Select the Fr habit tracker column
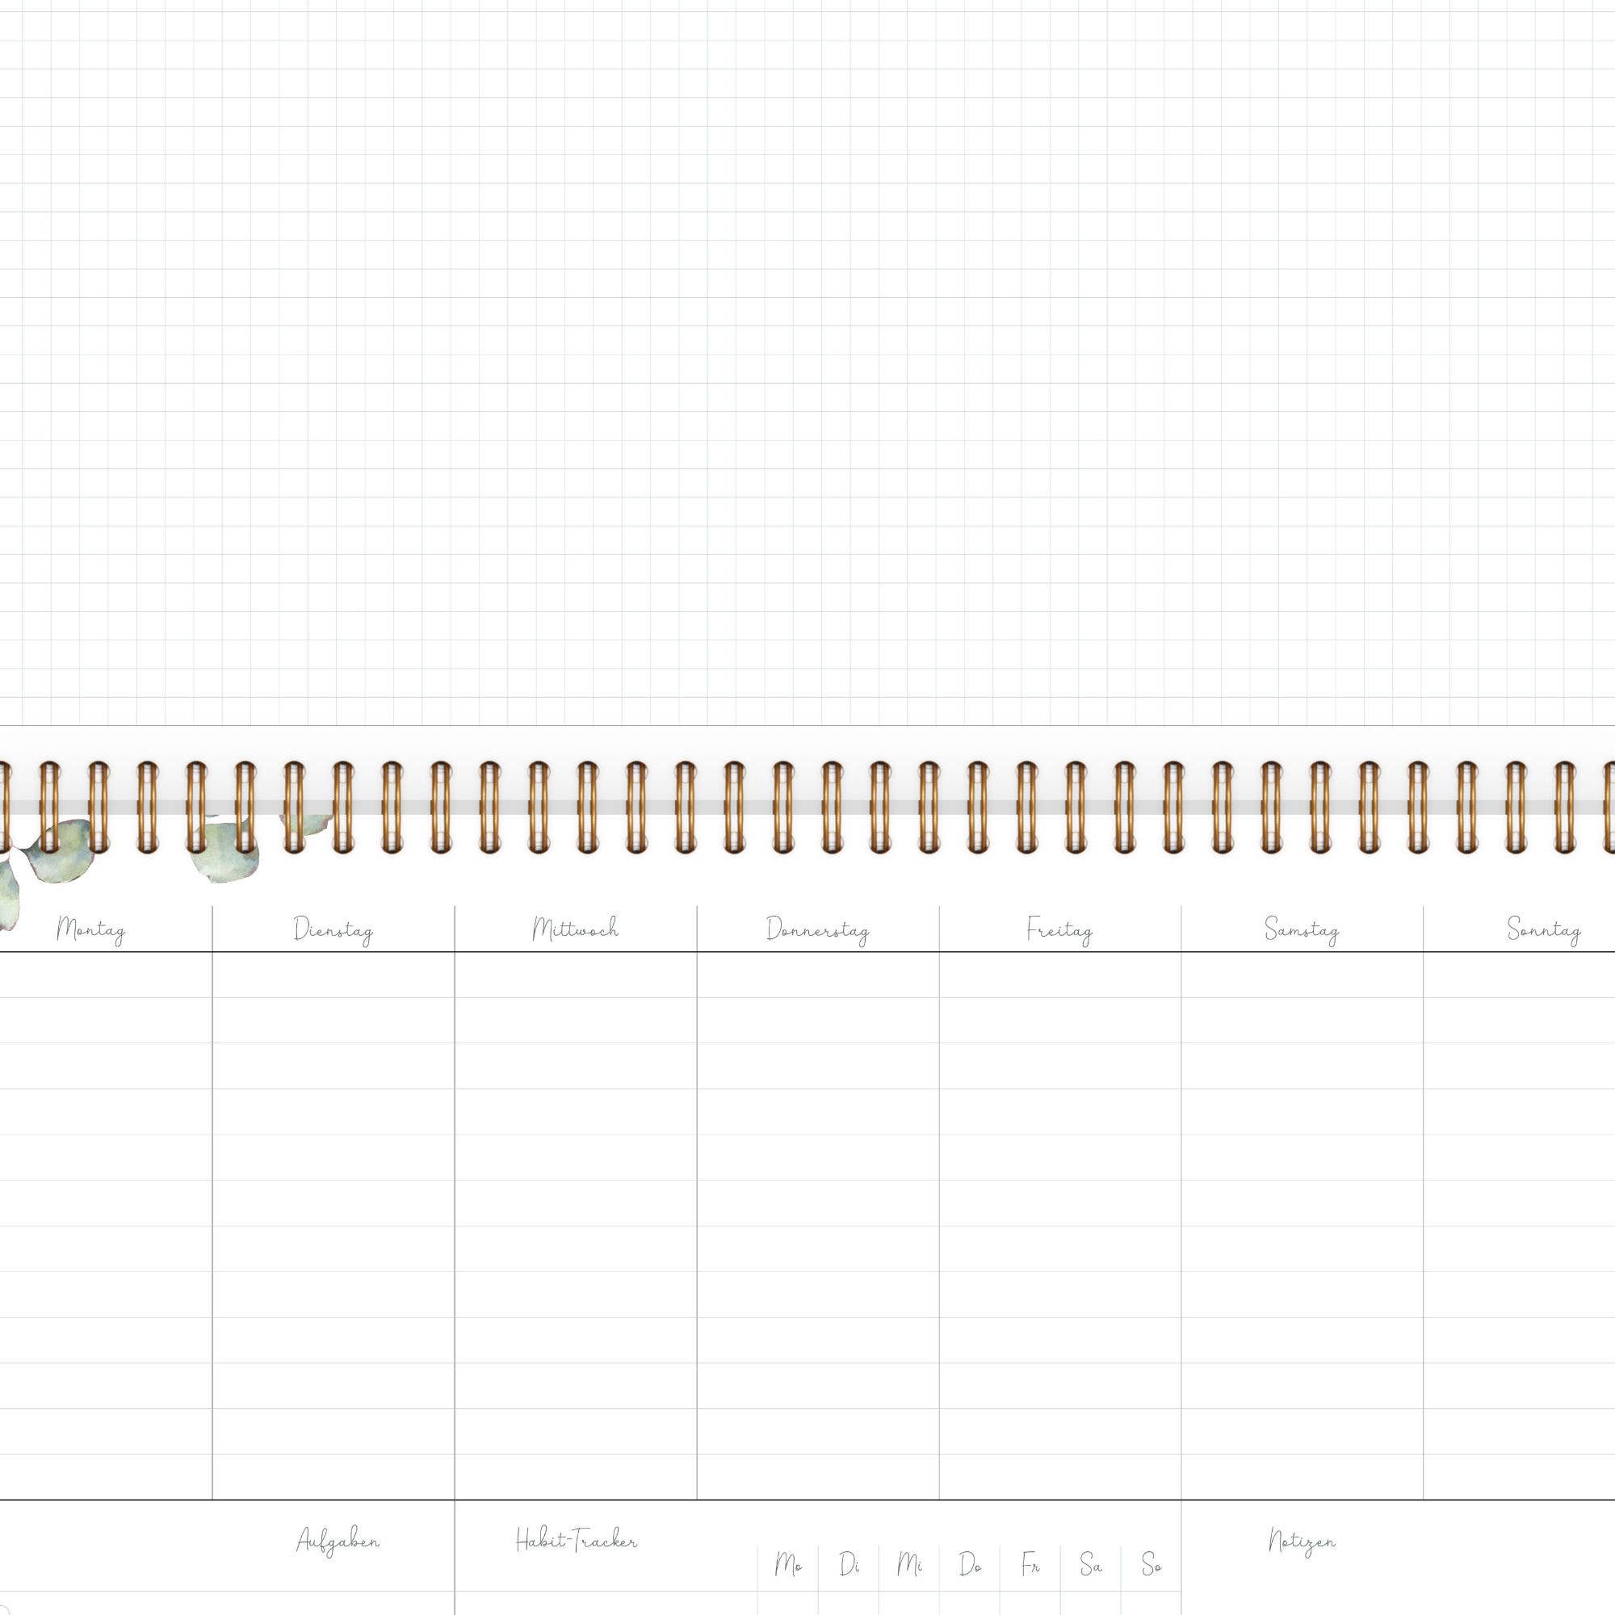 [x=1030, y=1564]
